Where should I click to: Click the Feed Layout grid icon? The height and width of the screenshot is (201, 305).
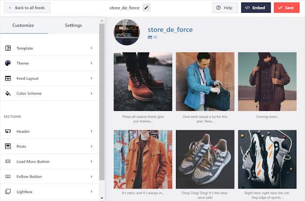[x=8, y=78]
